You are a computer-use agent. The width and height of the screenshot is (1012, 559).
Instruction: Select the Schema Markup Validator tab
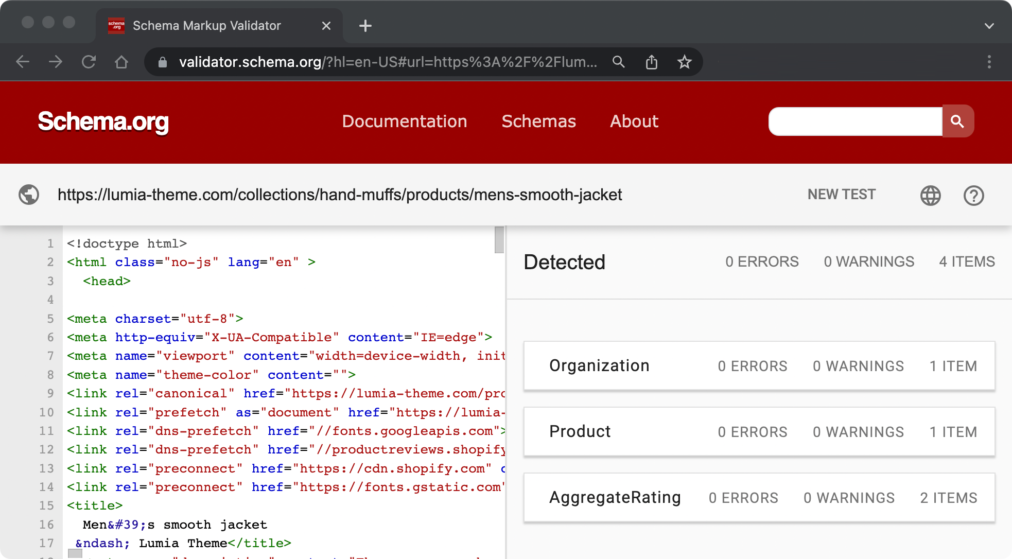point(207,26)
